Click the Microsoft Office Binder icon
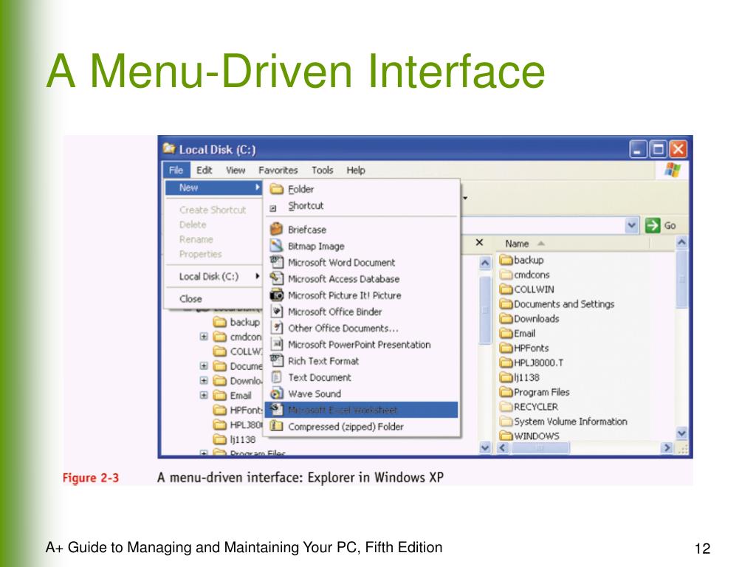Viewport: 756px width, 567px height. point(276,311)
